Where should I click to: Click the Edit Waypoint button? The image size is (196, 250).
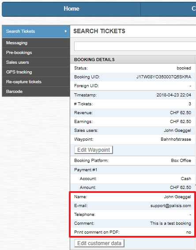(94, 150)
